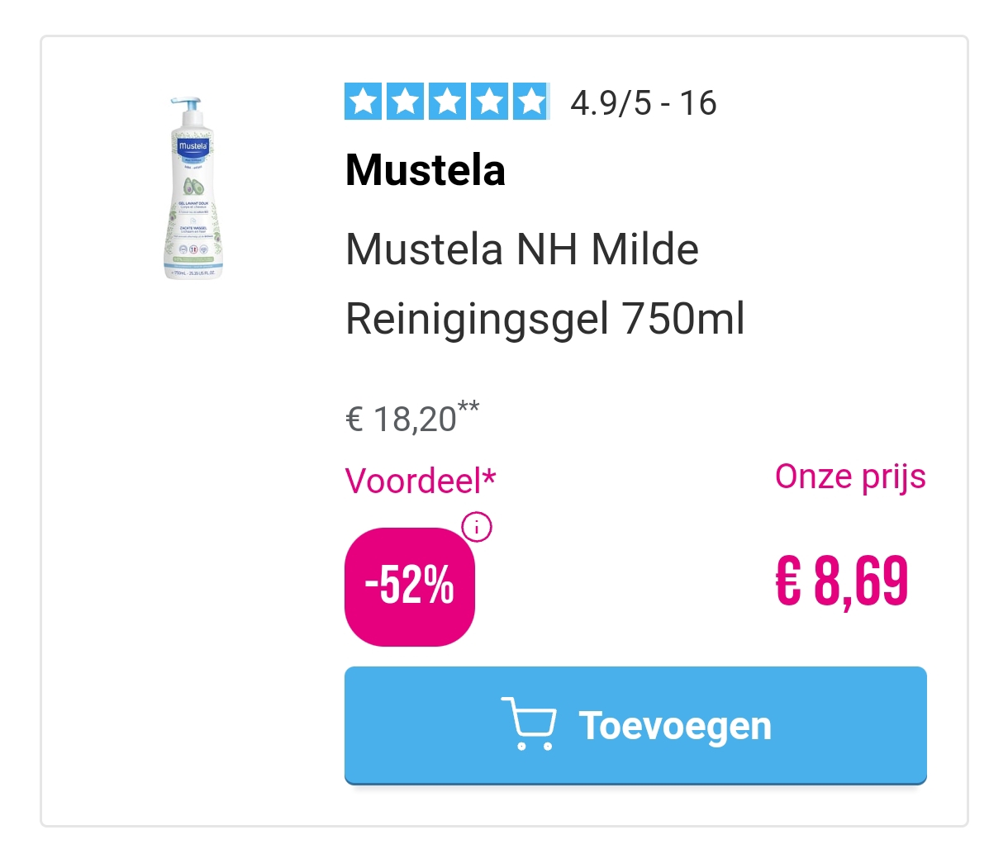The image size is (1008, 849).
Task: Select the fifth rating star
Action: tap(531, 102)
